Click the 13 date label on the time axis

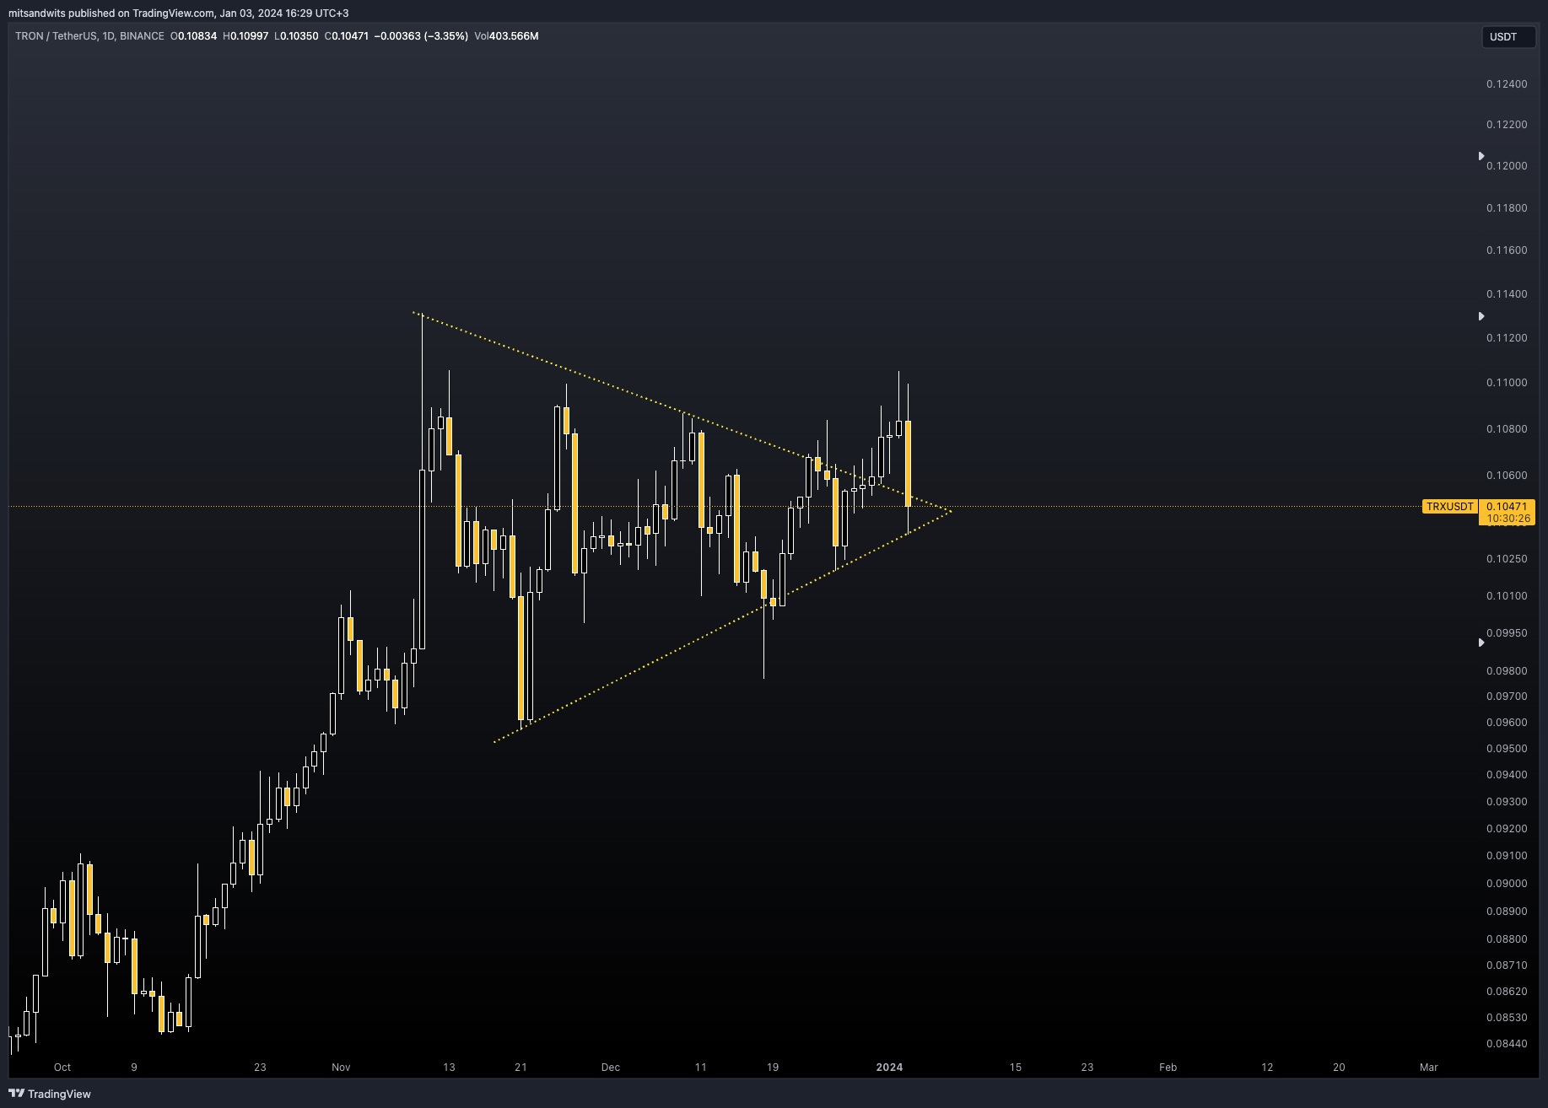coord(449,1068)
